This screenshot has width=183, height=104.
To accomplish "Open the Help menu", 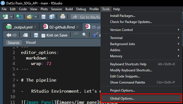I will pos(116,9).
